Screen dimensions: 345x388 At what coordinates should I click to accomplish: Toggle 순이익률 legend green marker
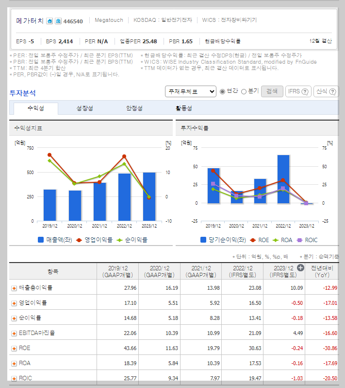(x=119, y=240)
